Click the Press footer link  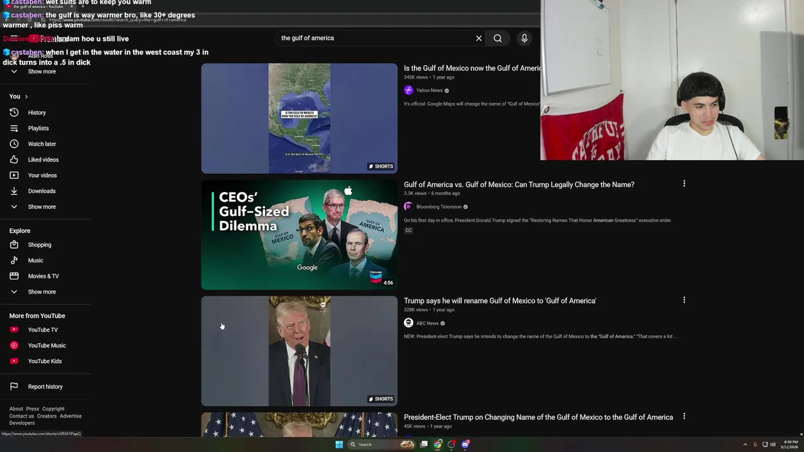pos(33,409)
